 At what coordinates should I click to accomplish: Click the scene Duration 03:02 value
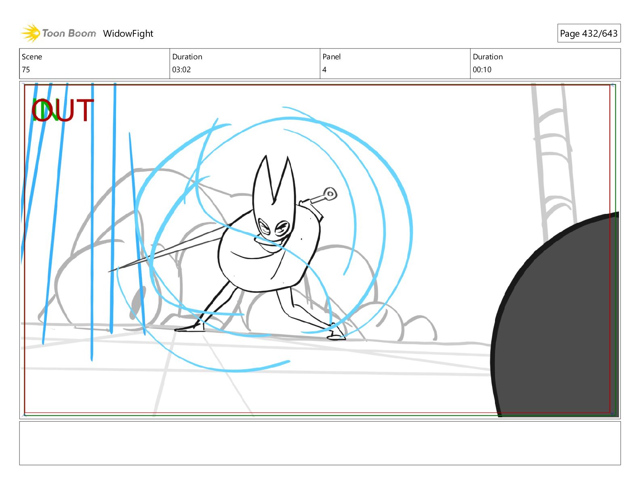(x=181, y=69)
